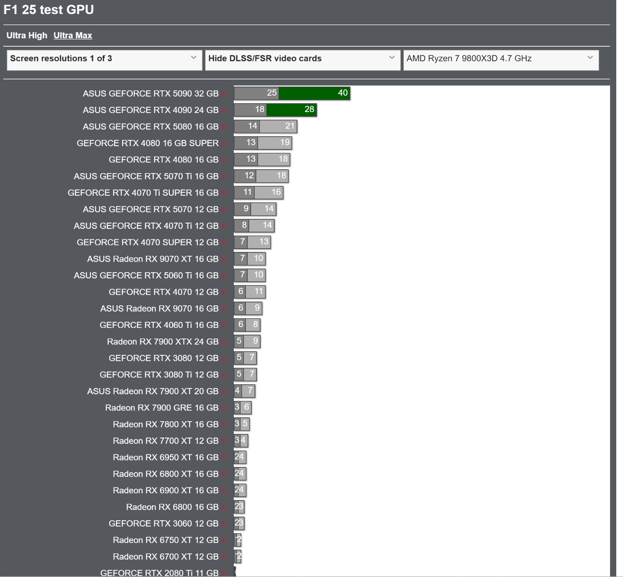Click red X beside ASUS GEFORCE RTX 5080 16 GB
This screenshot has height=577, width=623.
coord(224,127)
